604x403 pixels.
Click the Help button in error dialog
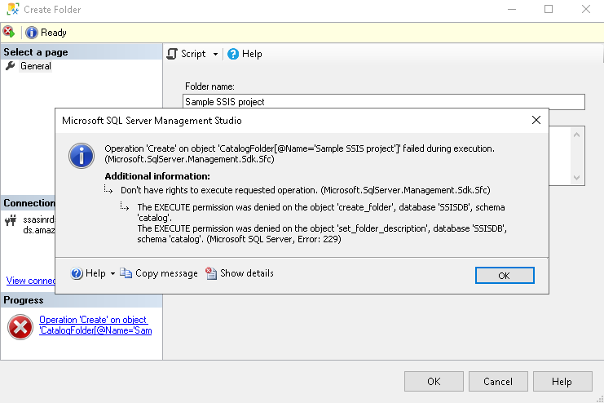point(89,273)
